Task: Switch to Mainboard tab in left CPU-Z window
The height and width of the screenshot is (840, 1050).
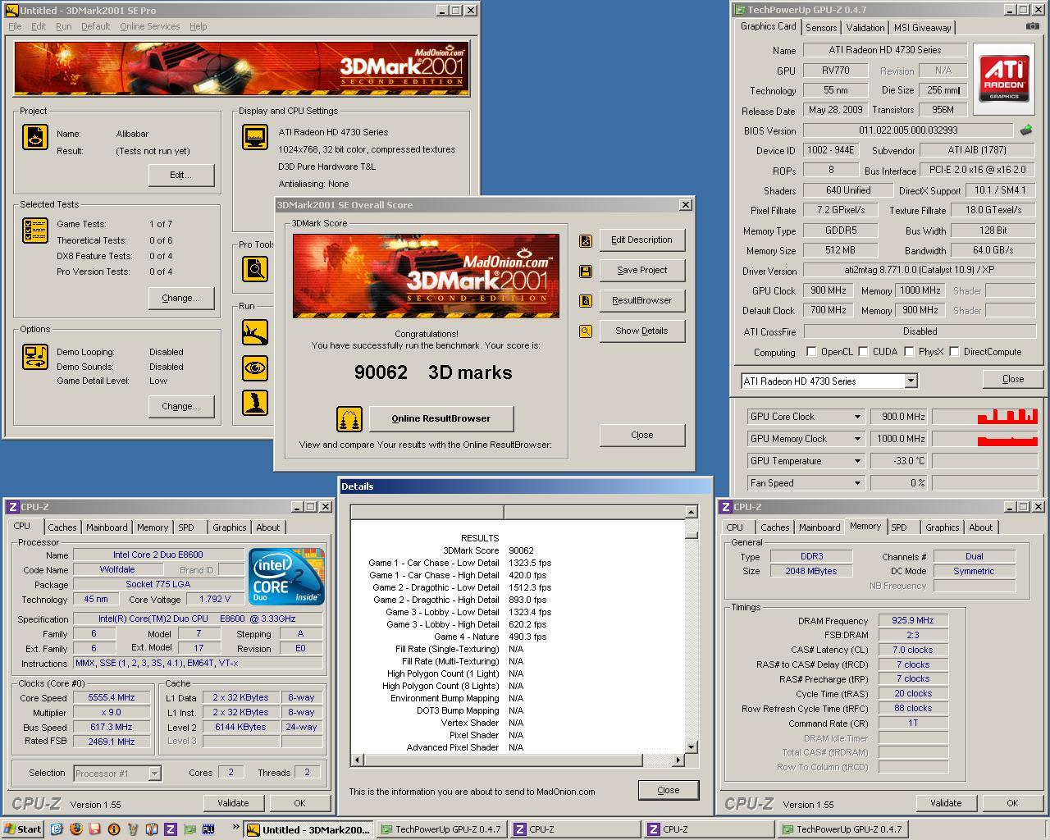Action: pos(107,527)
